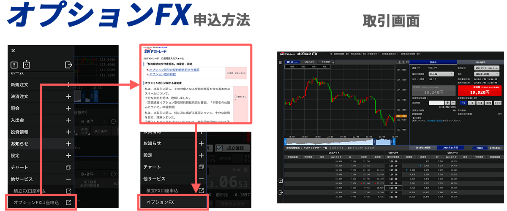Switch order panel to PIPS表示 tab
The height and width of the screenshot is (211, 507).
click(481, 62)
